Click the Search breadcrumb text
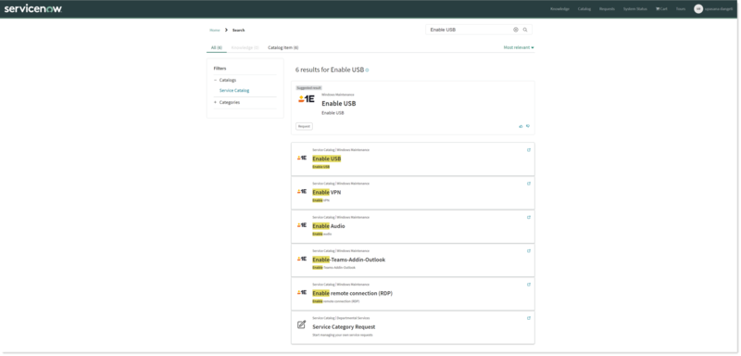This screenshot has width=741, height=356. pos(239,31)
